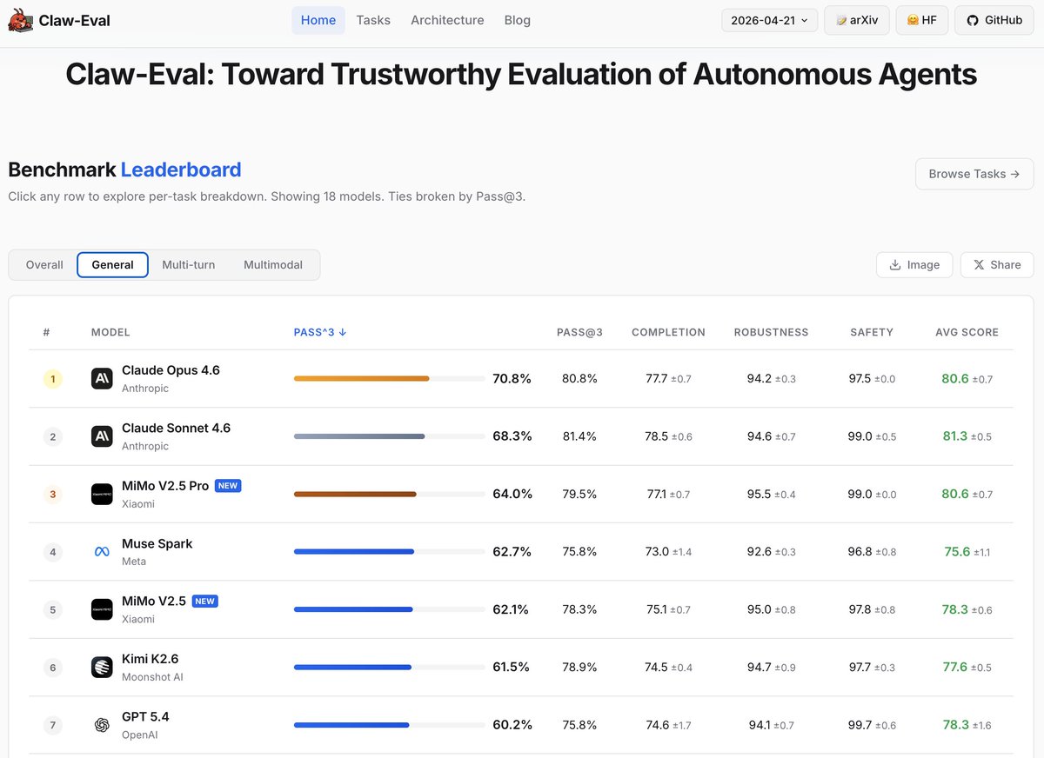Screen dimensions: 1044x758
Task: Open the Architecture nav item
Action: (x=447, y=20)
